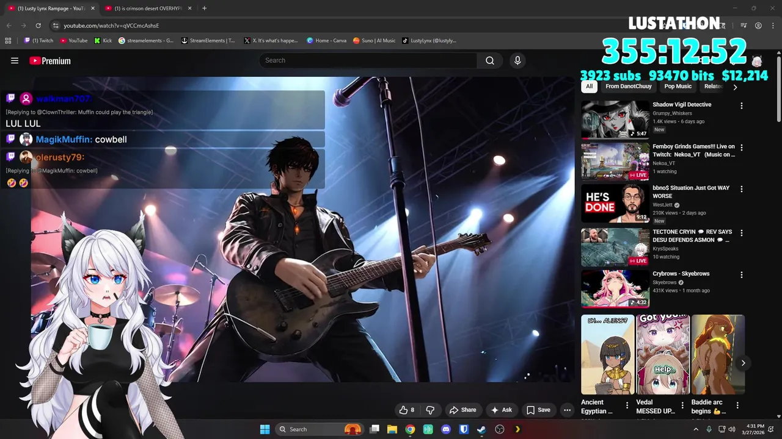Close the Lusty Lynx Rampage tab
782x439 pixels.
(x=93, y=9)
